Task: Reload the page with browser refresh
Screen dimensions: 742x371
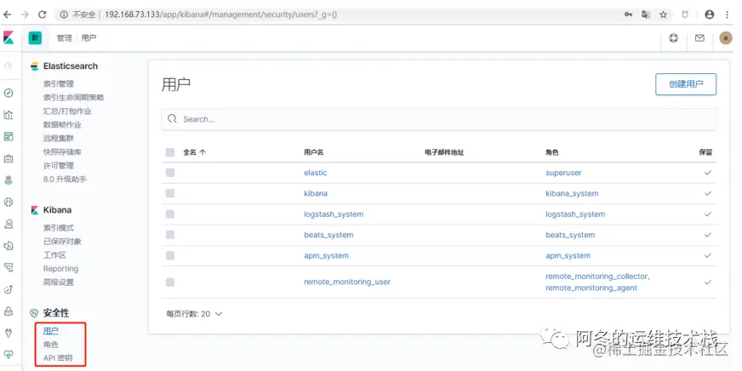Action: point(42,14)
